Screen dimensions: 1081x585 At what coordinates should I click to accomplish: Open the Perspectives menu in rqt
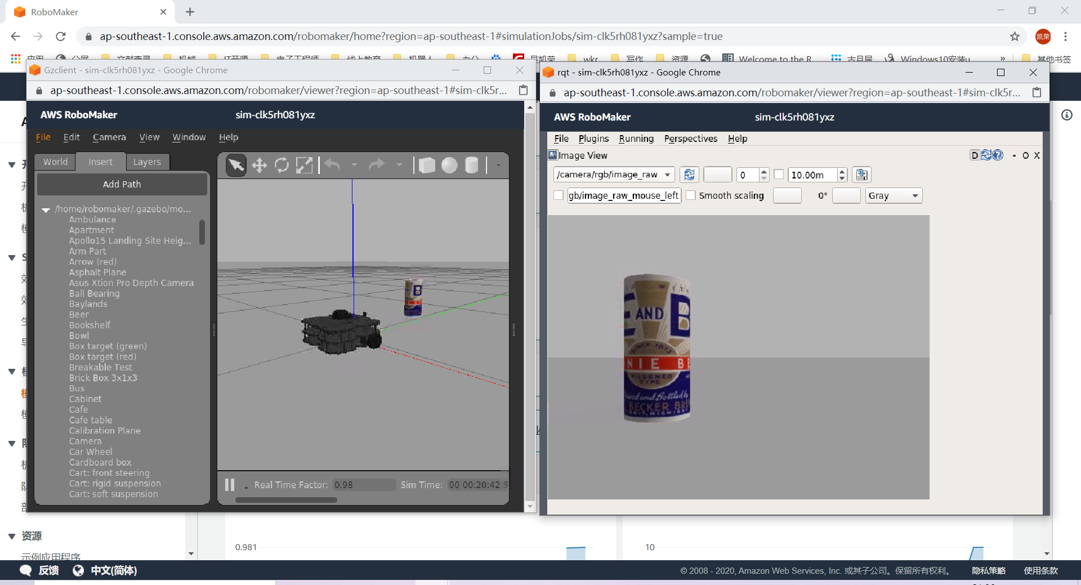[690, 139]
